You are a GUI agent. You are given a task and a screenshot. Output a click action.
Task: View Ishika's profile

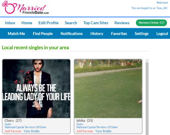tap(103, 131)
